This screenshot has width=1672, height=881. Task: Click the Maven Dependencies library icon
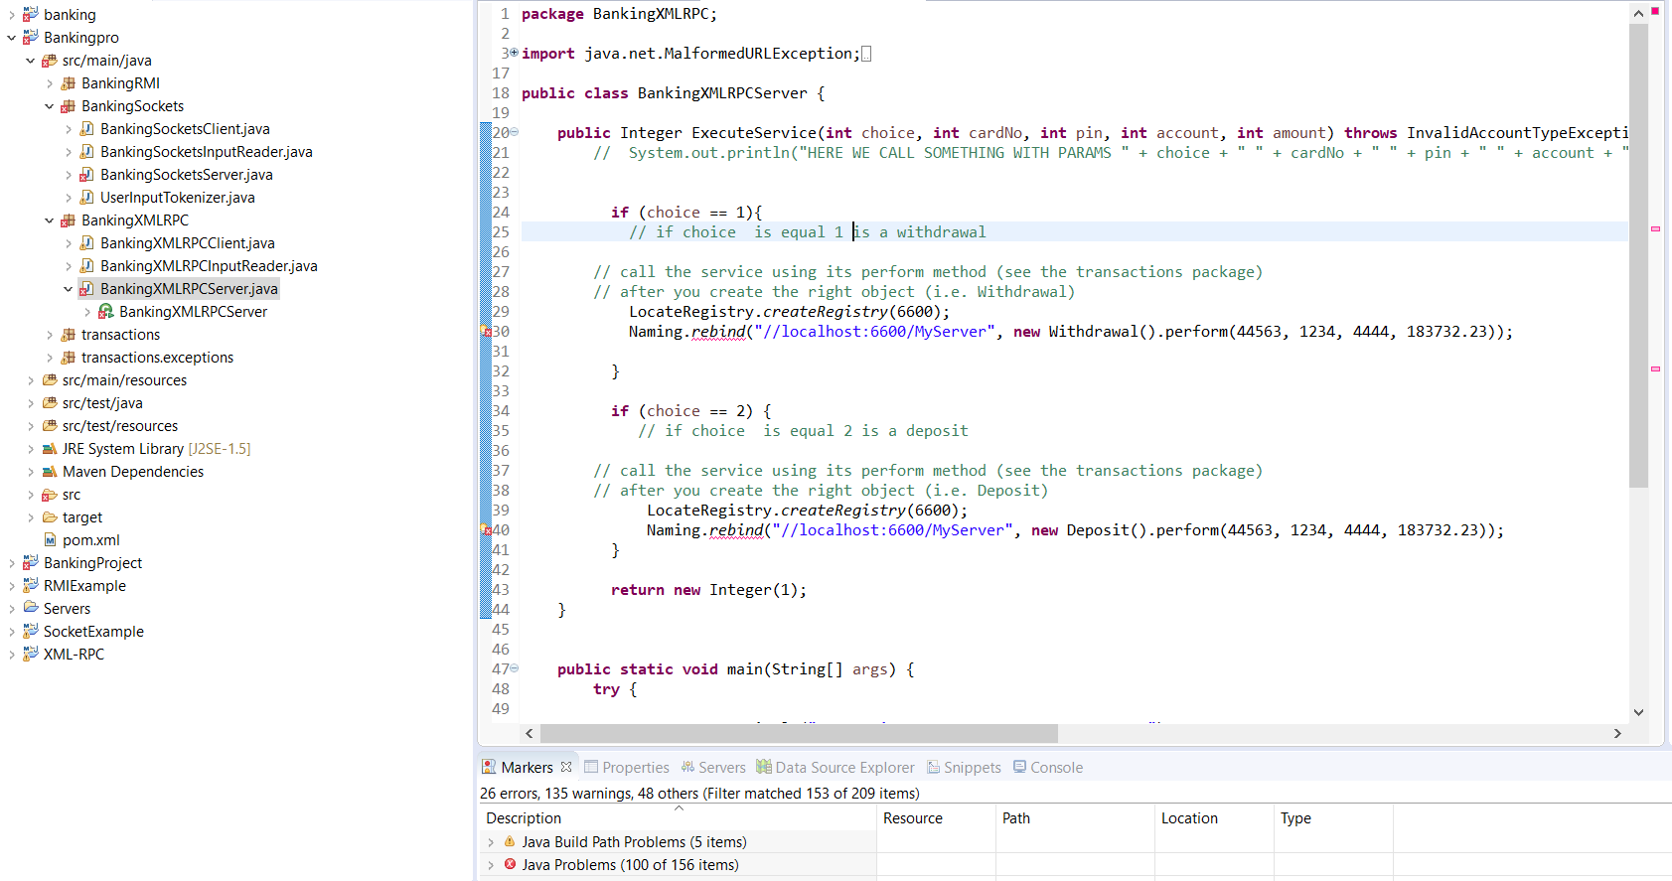click(50, 472)
